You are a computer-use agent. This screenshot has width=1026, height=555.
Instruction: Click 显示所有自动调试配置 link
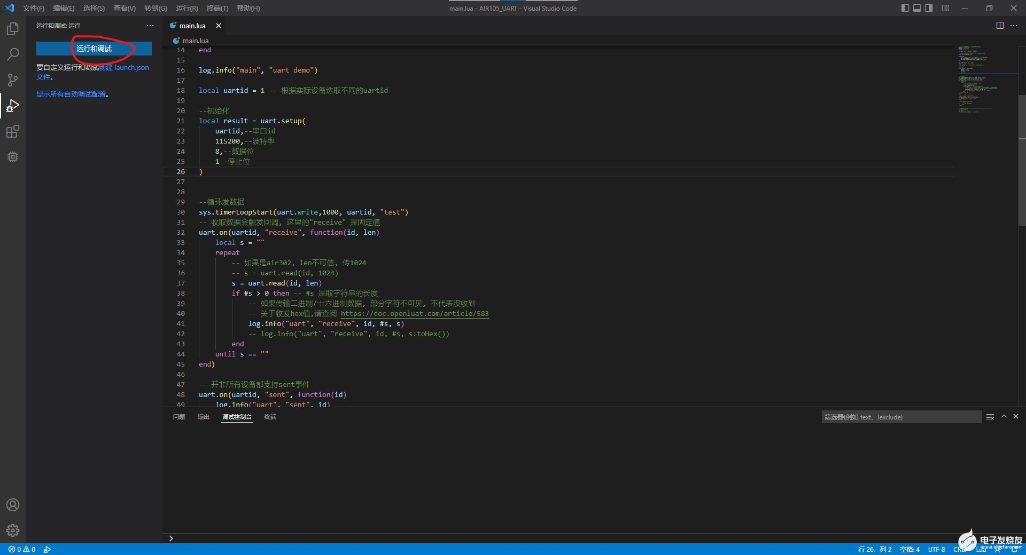click(x=71, y=94)
